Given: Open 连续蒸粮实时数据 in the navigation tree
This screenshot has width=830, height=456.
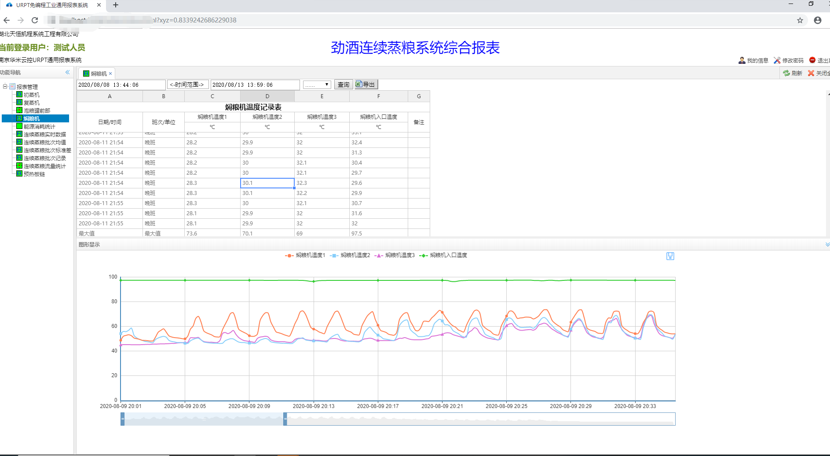Looking at the screenshot, I should coord(44,134).
